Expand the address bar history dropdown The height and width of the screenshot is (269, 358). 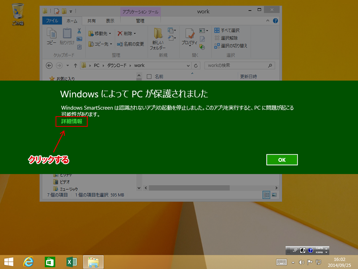click(x=188, y=65)
